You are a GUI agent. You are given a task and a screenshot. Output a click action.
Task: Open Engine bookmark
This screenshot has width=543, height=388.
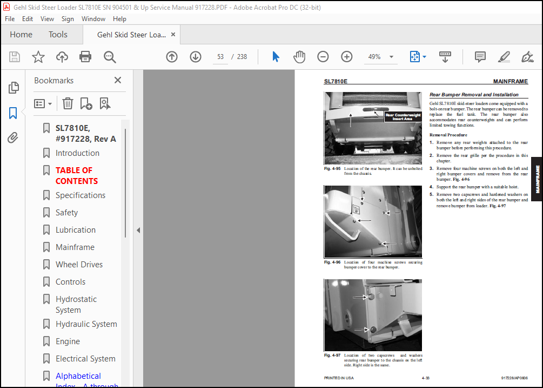[68, 341]
